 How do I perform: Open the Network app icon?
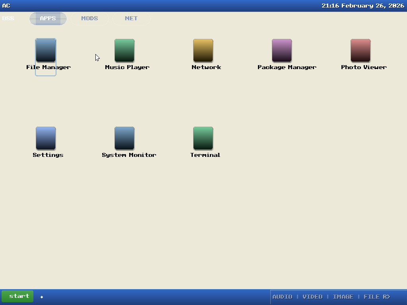click(x=203, y=51)
